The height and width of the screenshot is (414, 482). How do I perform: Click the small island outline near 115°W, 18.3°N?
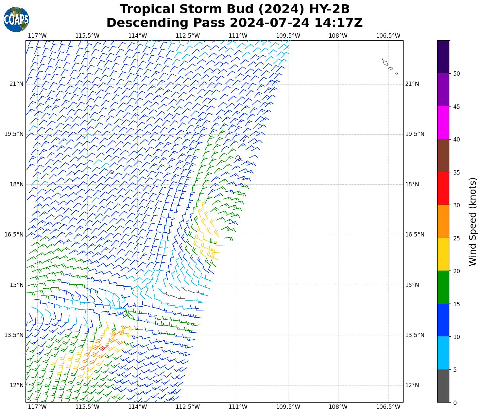pos(112,173)
